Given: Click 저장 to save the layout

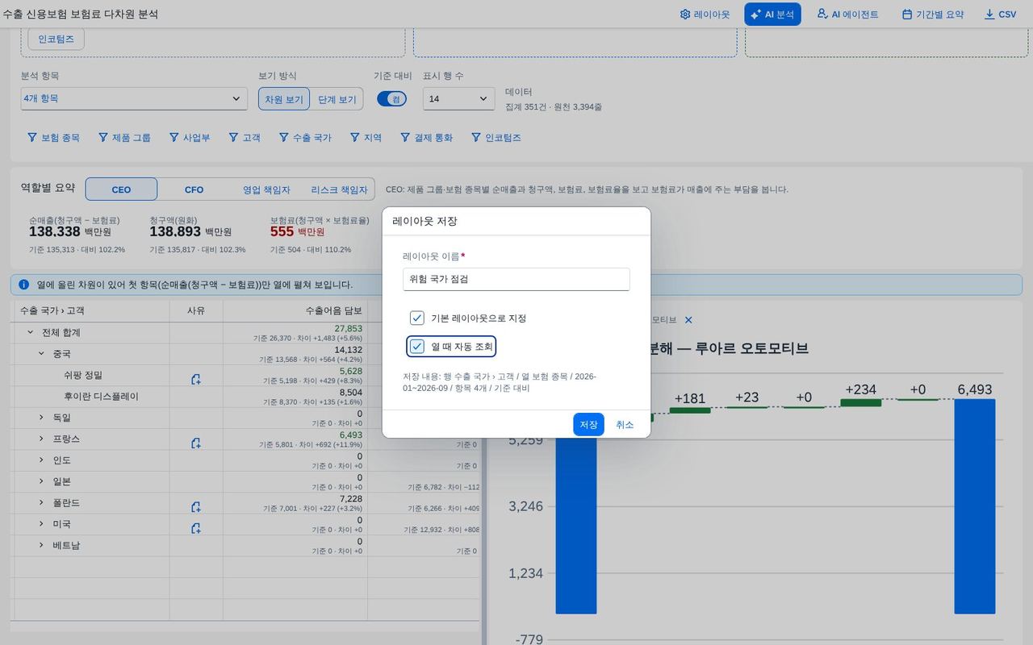Looking at the screenshot, I should [x=588, y=424].
